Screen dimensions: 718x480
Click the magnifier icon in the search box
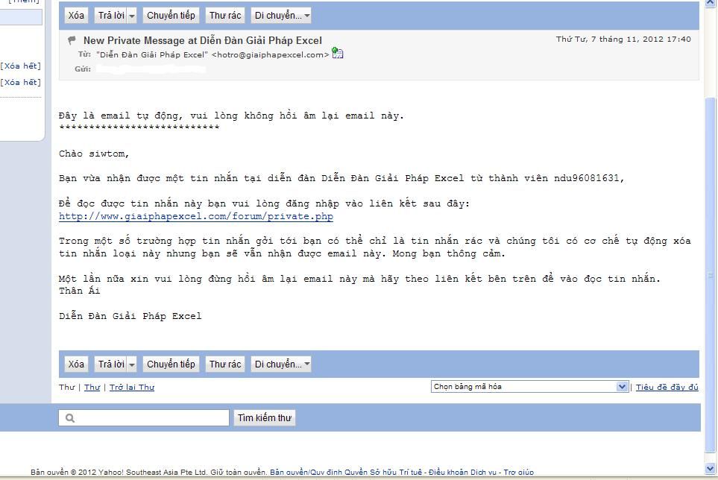coord(69,418)
